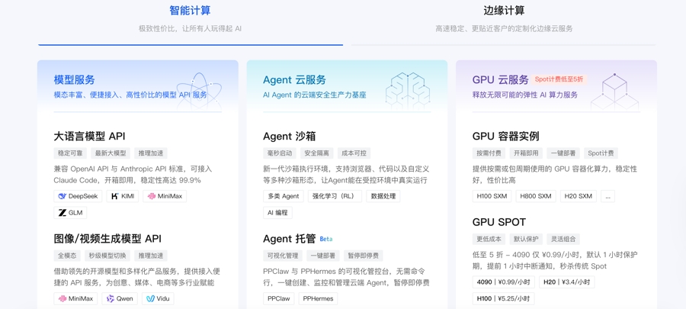Click the KIMI model icon chip

(122, 196)
